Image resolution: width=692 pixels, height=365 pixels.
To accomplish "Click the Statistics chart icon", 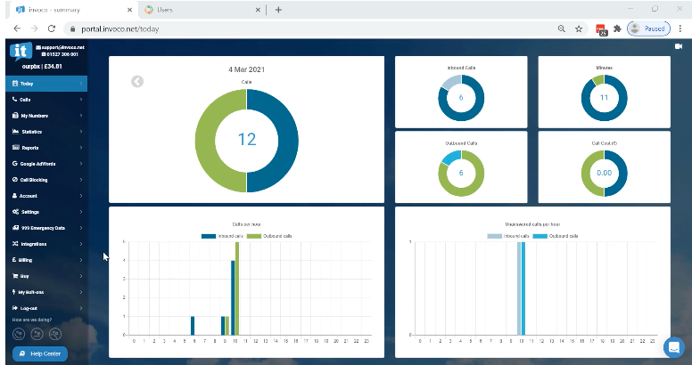I will [15, 132].
